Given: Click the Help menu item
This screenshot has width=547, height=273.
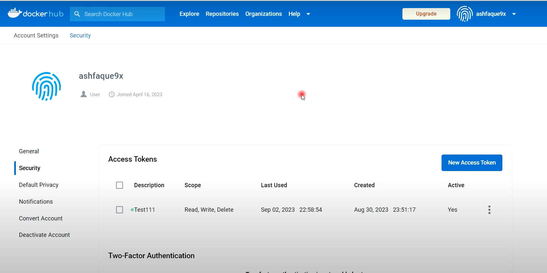Looking at the screenshot, I should pos(294,14).
